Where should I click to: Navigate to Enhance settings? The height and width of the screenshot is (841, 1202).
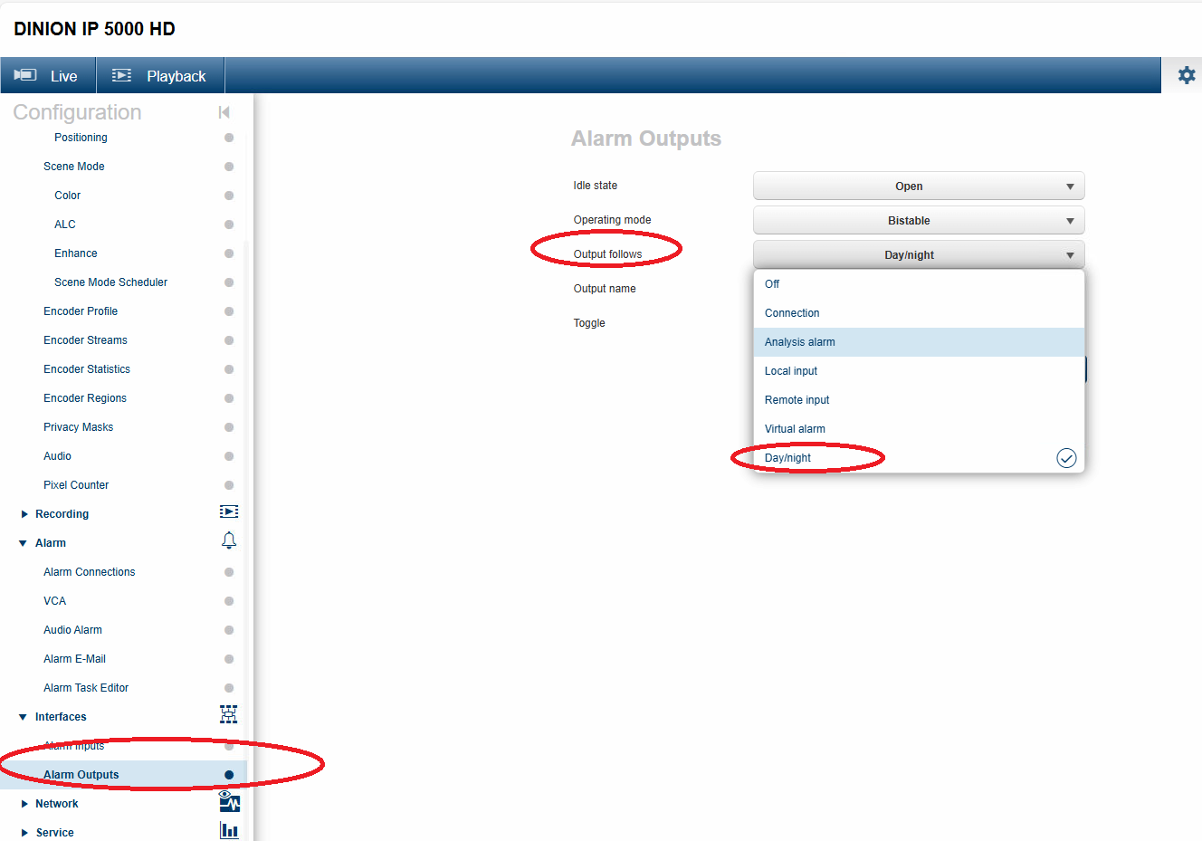[76, 253]
